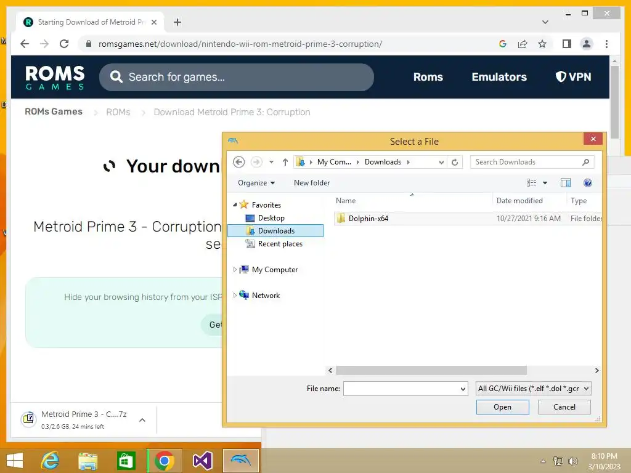Open the File name history dropdown
The image size is (631, 473).
(x=463, y=389)
